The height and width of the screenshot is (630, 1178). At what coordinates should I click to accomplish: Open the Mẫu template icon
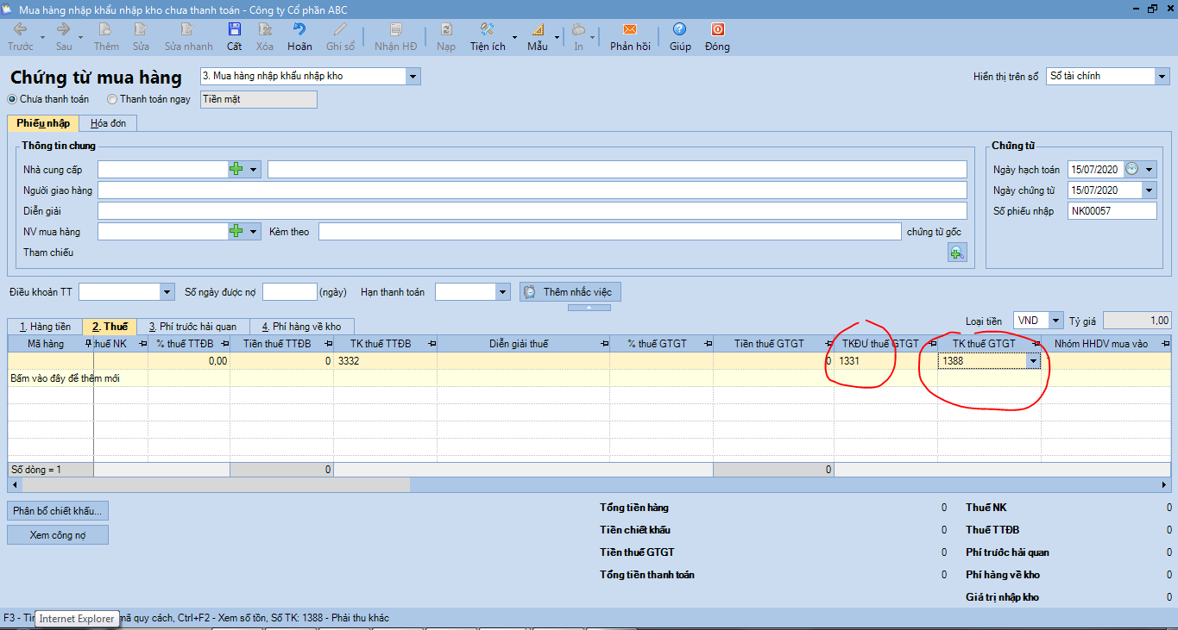(x=538, y=29)
